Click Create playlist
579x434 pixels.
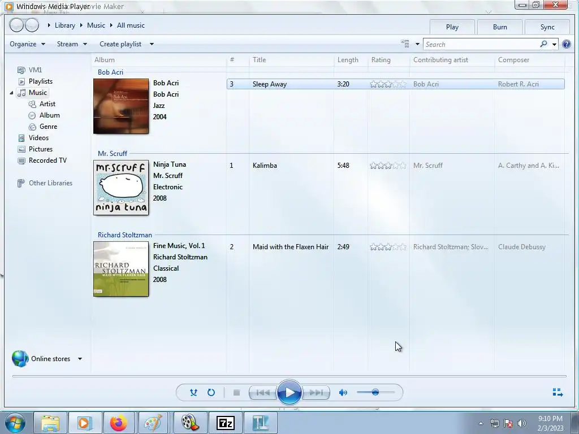coord(120,44)
